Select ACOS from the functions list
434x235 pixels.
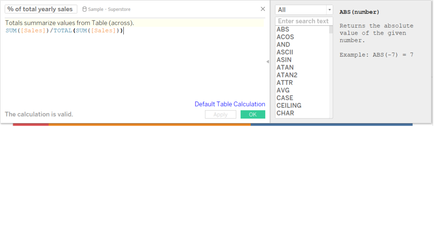click(x=285, y=37)
